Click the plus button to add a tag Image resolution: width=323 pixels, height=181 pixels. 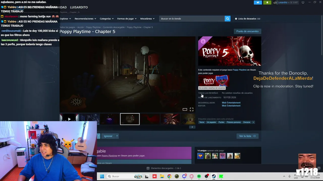click(253, 122)
